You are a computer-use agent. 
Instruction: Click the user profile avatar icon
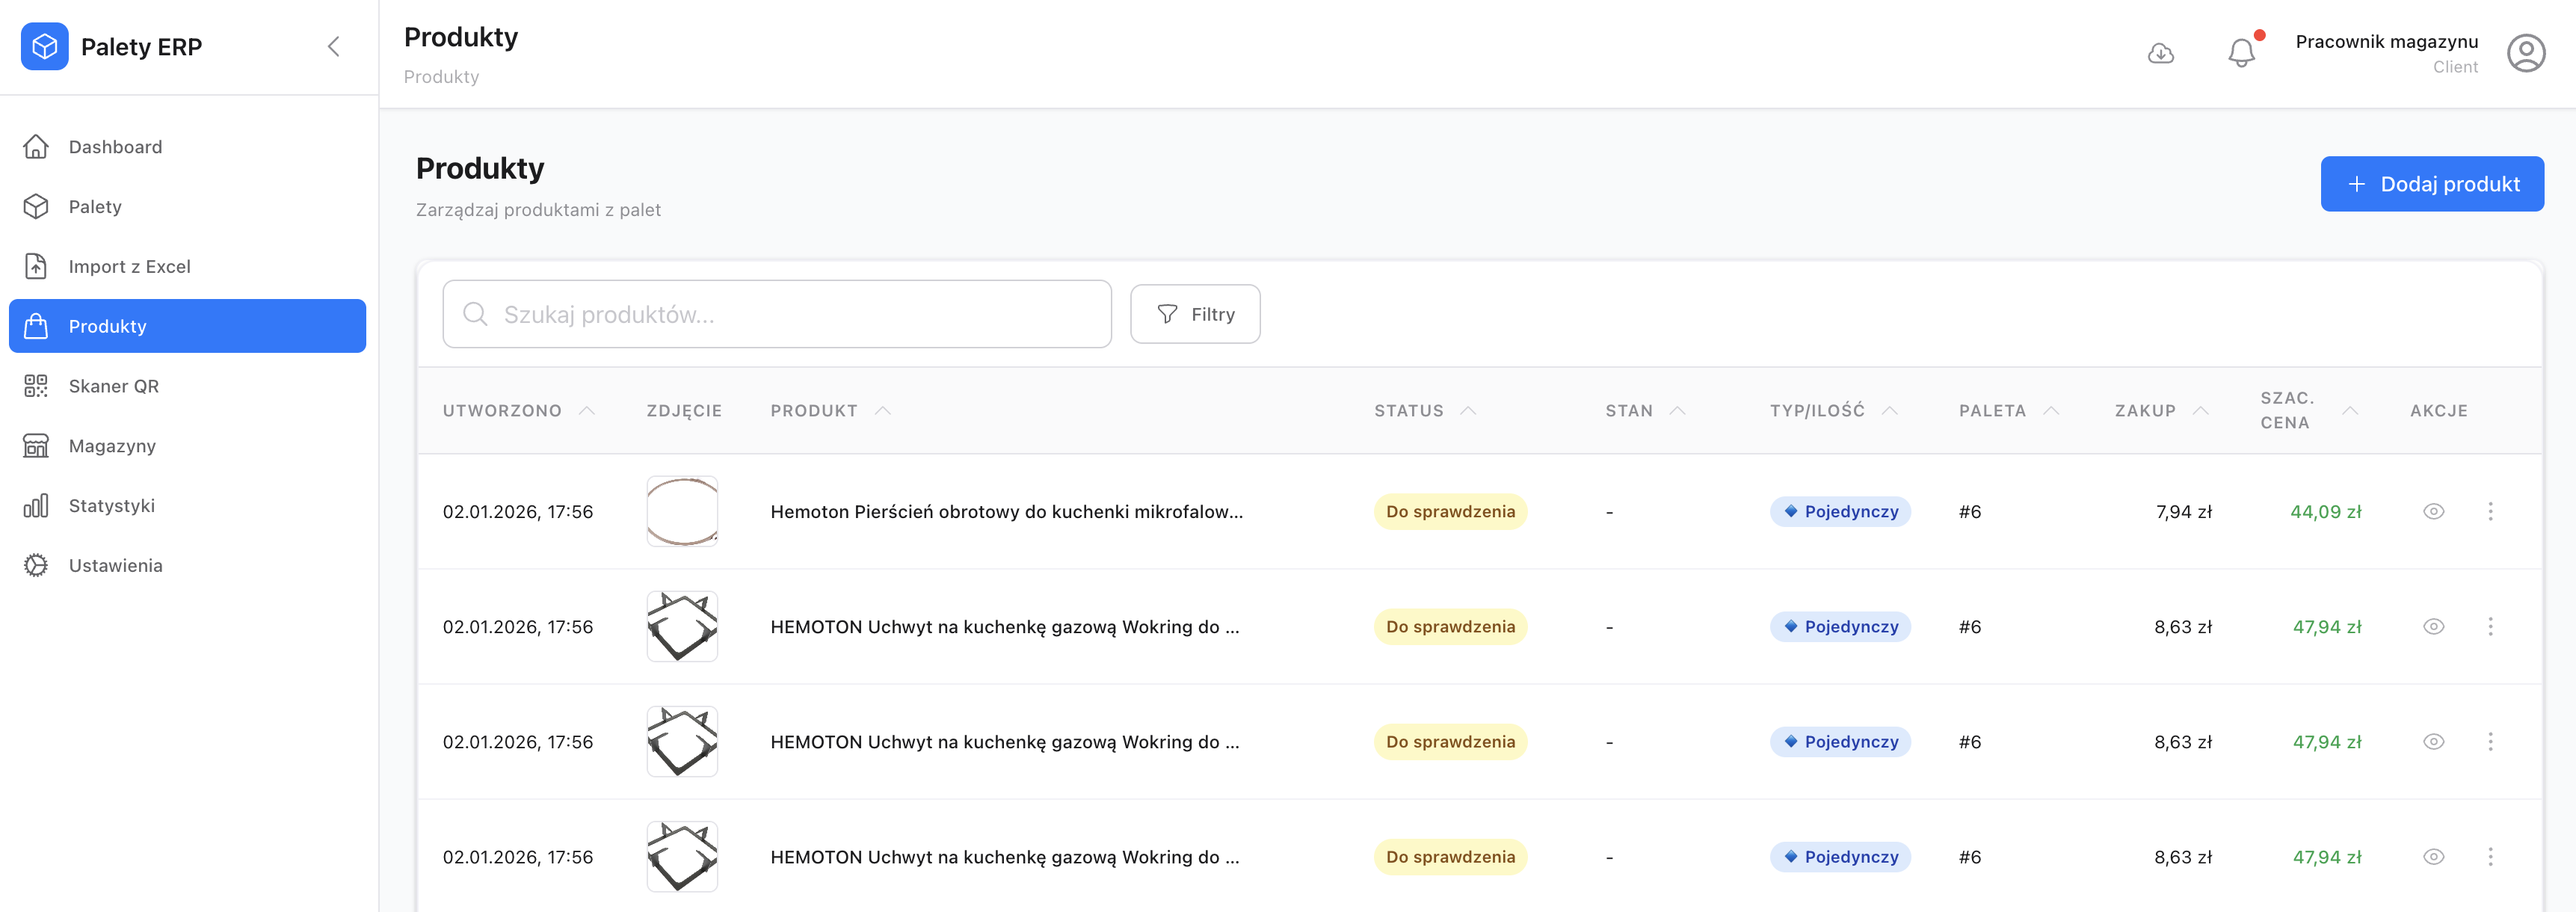pos(2525,53)
